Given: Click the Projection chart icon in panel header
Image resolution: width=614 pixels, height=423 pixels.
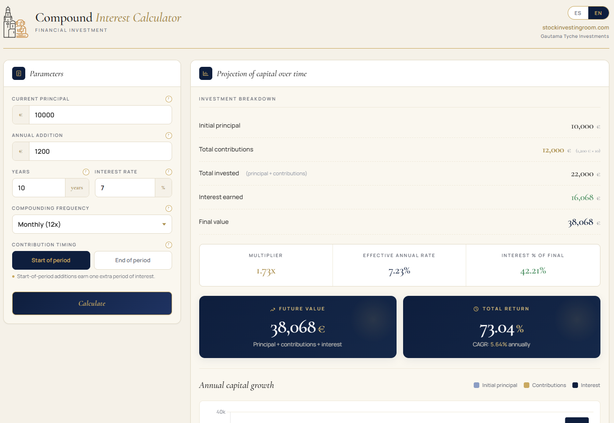Looking at the screenshot, I should pyautogui.click(x=206, y=73).
